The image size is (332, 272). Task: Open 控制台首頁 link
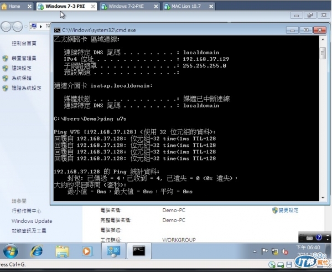[x=24, y=43]
